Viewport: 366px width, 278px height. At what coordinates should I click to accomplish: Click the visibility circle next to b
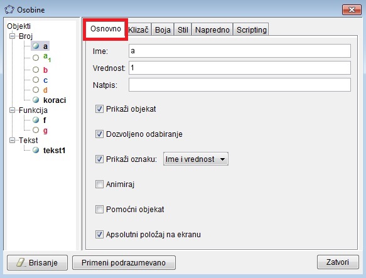pyautogui.click(x=36, y=70)
